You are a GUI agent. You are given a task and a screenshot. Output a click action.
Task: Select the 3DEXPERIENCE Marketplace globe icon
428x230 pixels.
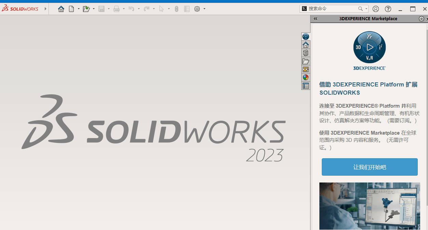[x=305, y=36]
